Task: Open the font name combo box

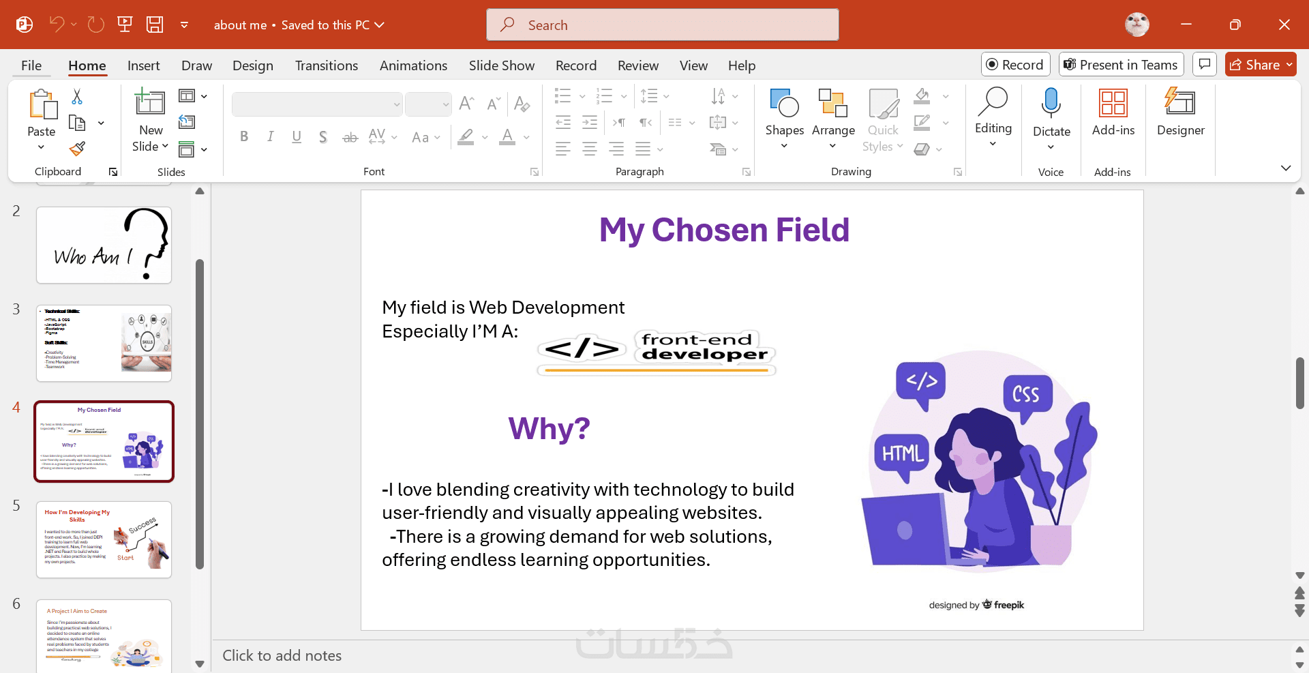Action: [x=317, y=104]
